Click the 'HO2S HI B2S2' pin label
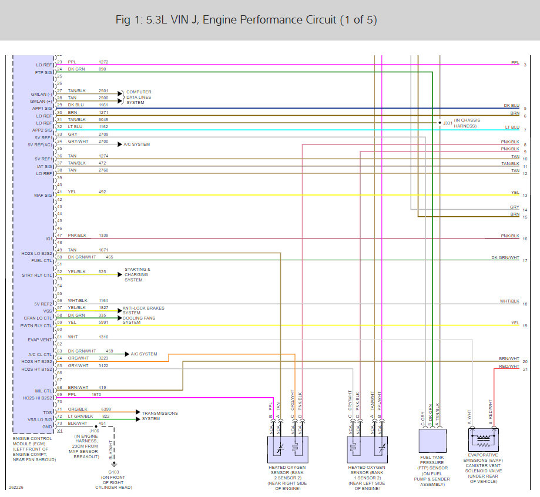This screenshot has width=540, height=497. click(x=38, y=398)
